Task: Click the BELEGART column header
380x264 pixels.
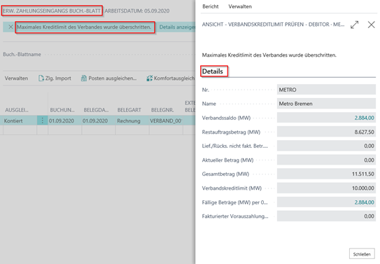Action: tap(129, 110)
